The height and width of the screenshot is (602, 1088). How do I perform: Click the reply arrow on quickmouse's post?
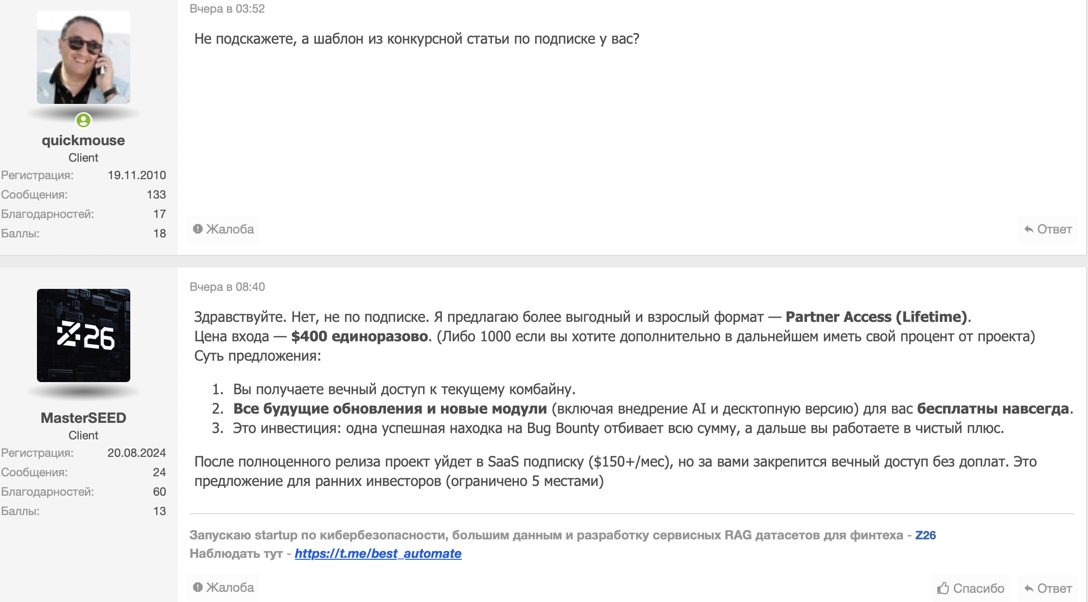[x=1029, y=230]
